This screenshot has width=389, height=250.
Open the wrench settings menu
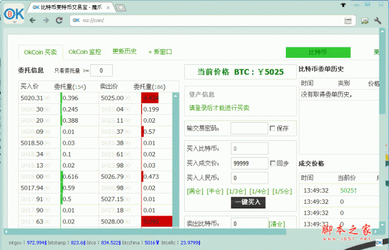coord(377,21)
